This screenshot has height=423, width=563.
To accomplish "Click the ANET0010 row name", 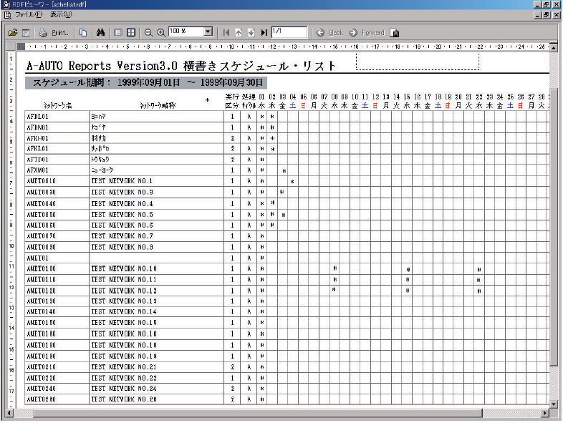I will 41,181.
